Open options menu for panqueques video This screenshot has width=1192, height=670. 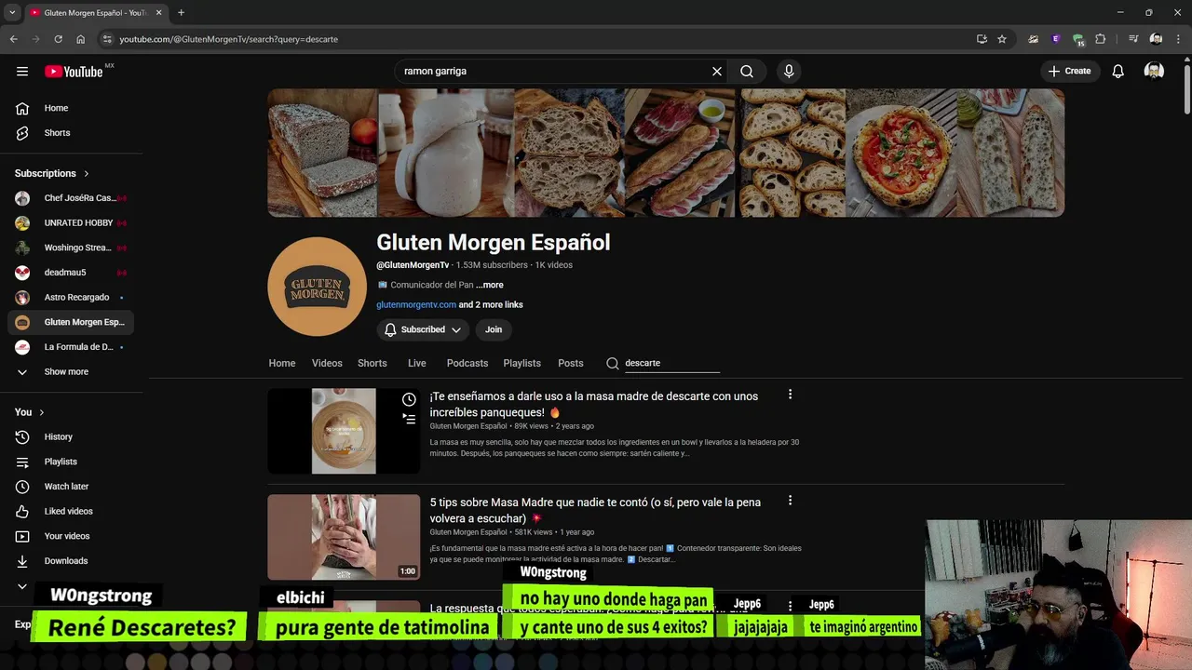tap(790, 395)
